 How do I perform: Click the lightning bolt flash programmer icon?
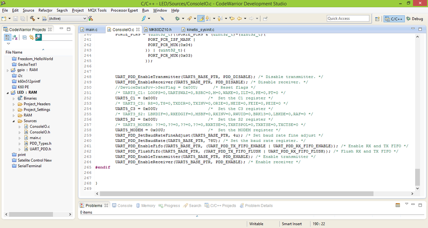coord(144,18)
